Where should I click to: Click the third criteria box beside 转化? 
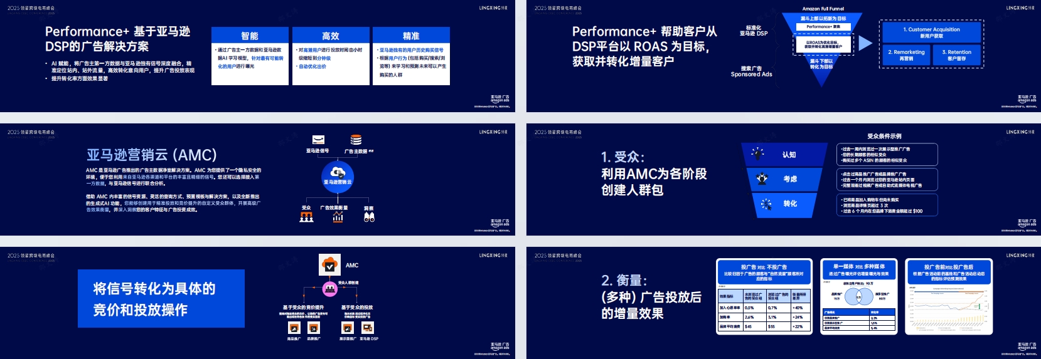pos(888,205)
